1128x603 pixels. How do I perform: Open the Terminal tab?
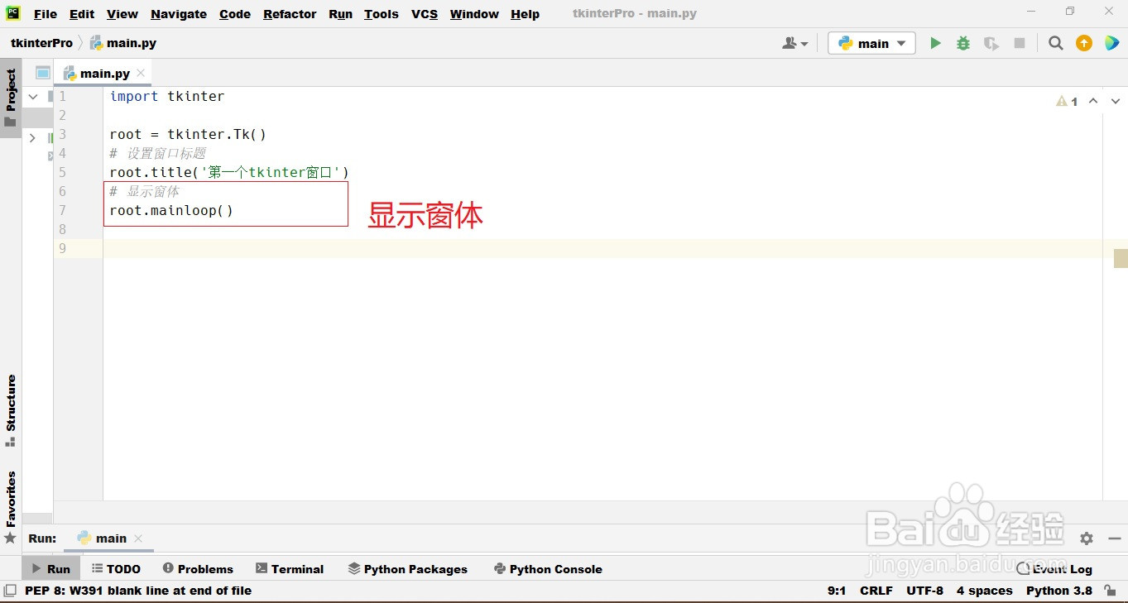(290, 568)
